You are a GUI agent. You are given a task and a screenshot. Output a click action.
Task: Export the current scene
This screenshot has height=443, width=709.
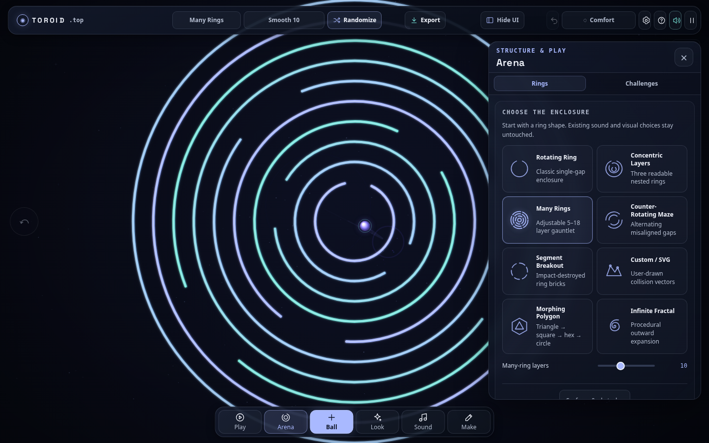[x=425, y=20]
